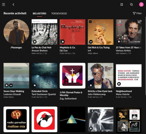Screen dimensions: 146x134
Task: Open the hamburger navigation menu
Action: [4, 4]
